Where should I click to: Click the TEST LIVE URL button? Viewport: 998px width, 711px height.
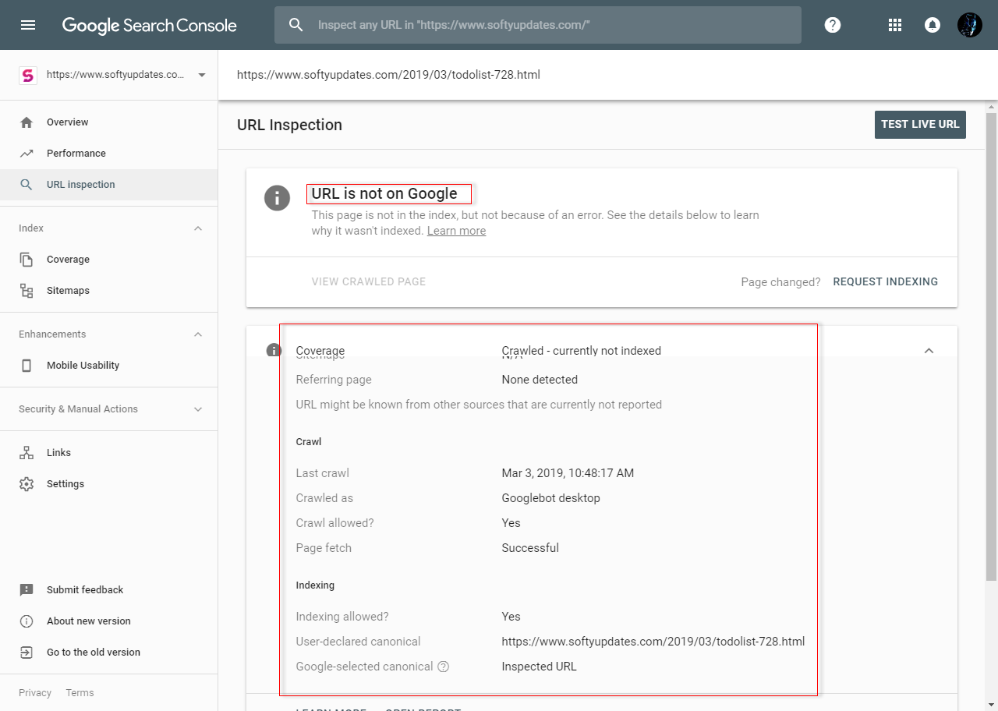(x=920, y=125)
